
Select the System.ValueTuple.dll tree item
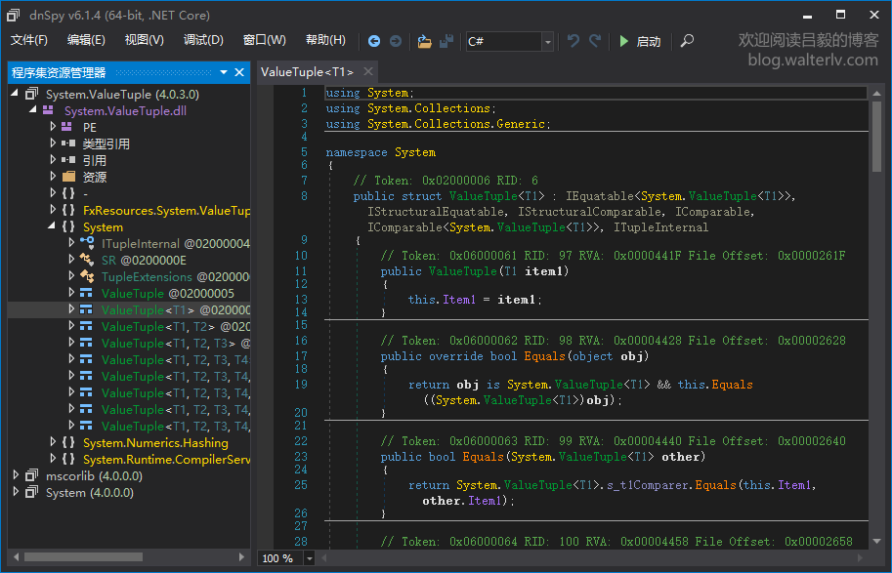point(125,111)
